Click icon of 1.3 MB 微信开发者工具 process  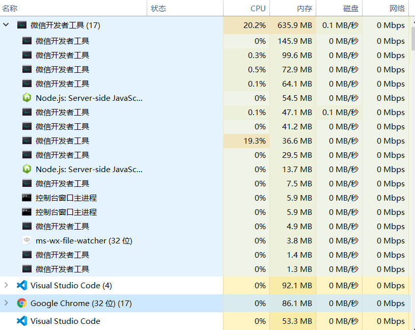(27, 269)
